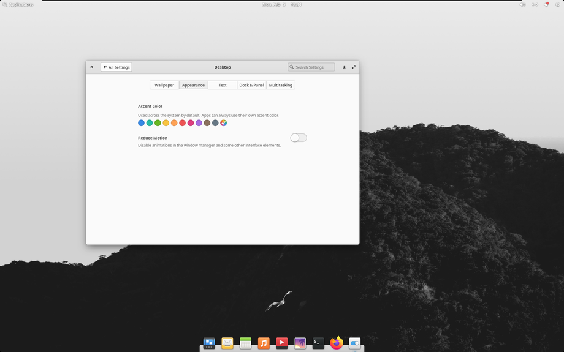Open the Text tab
564x352 pixels.
click(x=223, y=85)
